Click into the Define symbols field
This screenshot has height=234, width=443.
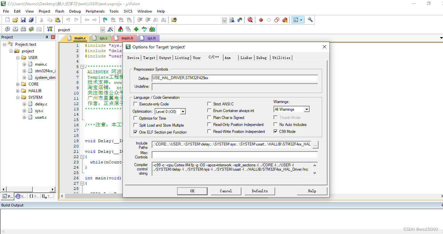coord(234,78)
